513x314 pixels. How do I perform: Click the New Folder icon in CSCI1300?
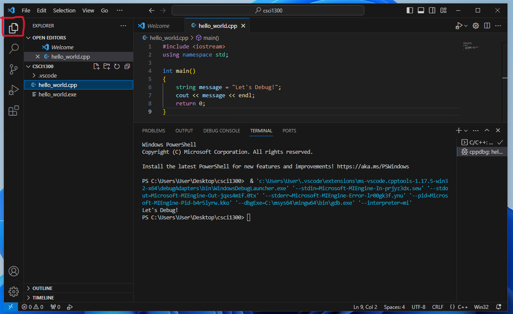[x=107, y=66]
